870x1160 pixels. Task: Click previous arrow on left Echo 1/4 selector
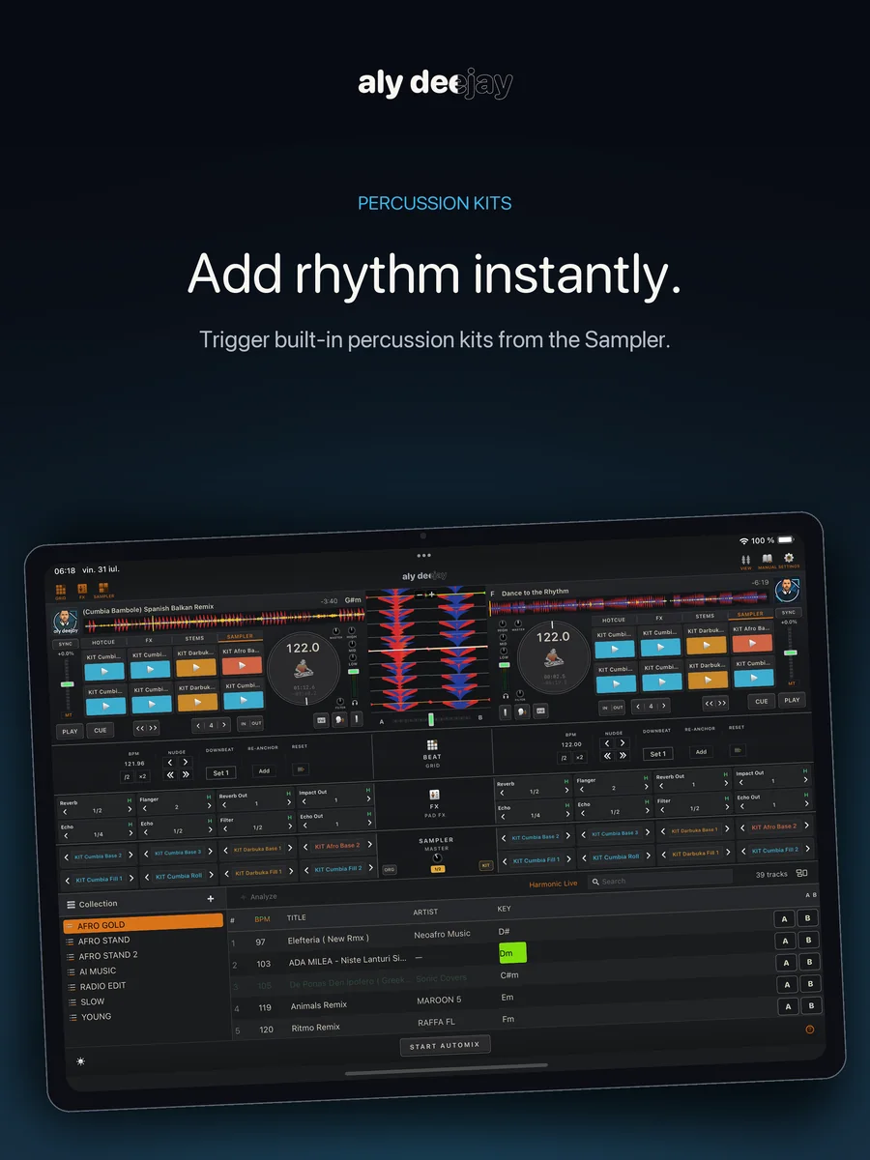(64, 835)
